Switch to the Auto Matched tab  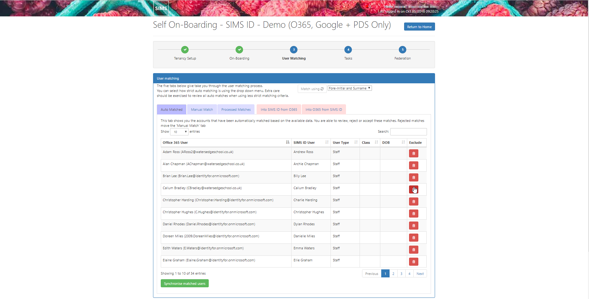pyautogui.click(x=172, y=110)
